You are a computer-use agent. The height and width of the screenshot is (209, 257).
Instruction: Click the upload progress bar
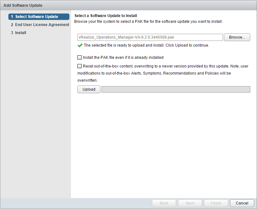click(x=176, y=89)
